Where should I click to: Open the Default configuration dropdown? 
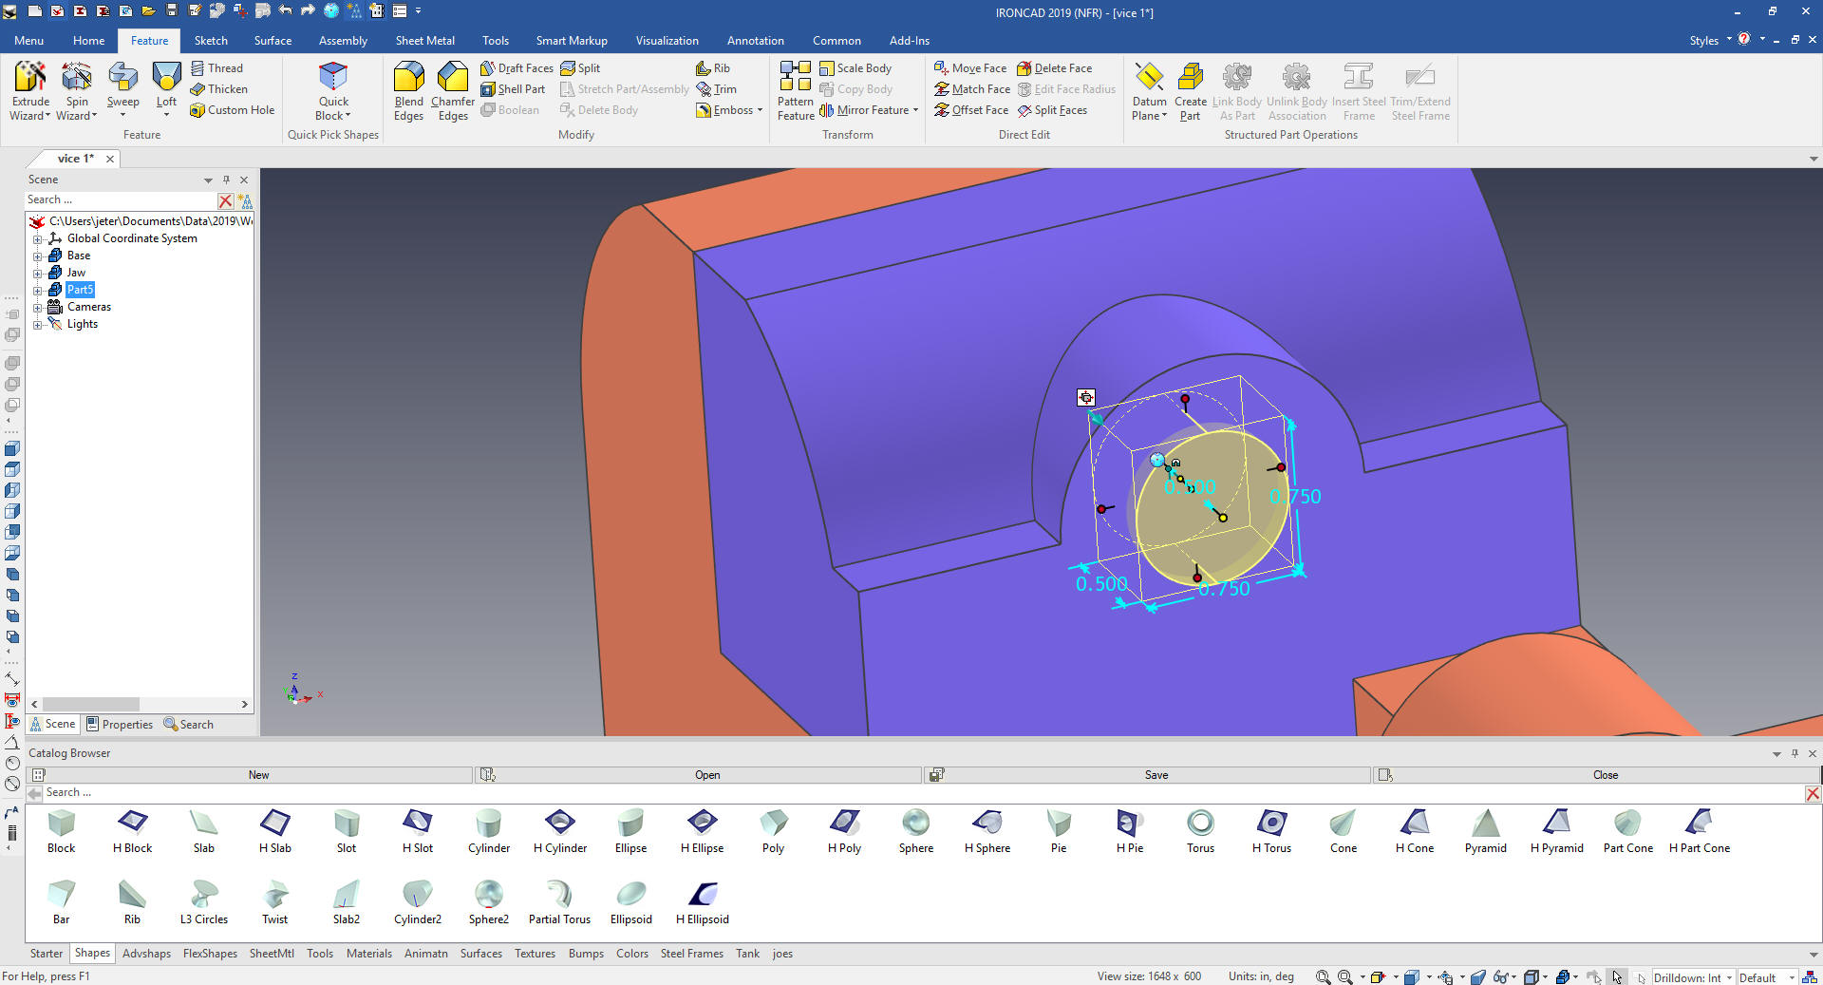tap(1792, 977)
